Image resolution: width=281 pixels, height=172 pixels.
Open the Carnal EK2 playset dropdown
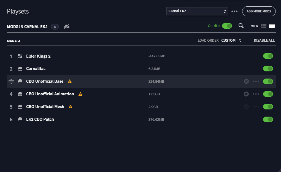[197, 11]
